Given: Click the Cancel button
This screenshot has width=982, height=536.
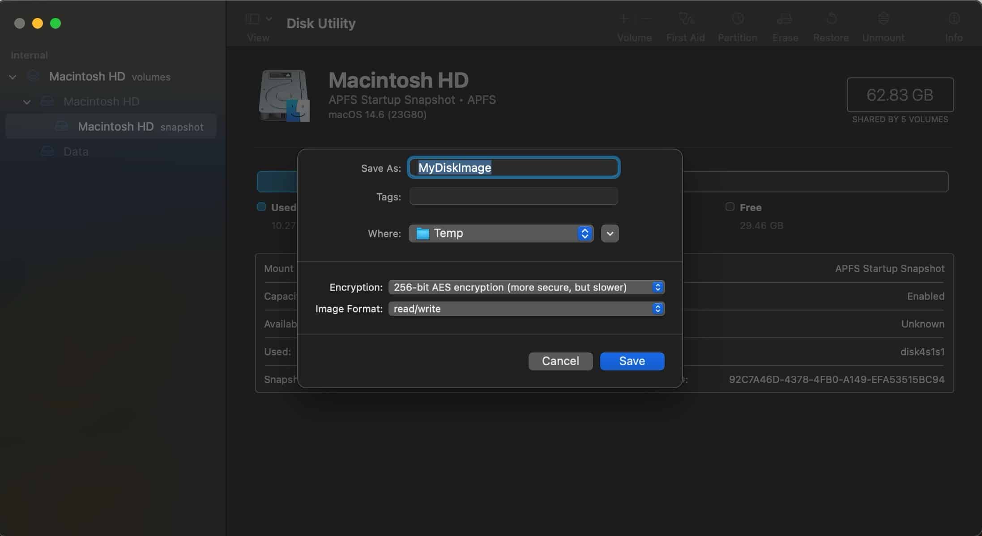Looking at the screenshot, I should (x=560, y=361).
